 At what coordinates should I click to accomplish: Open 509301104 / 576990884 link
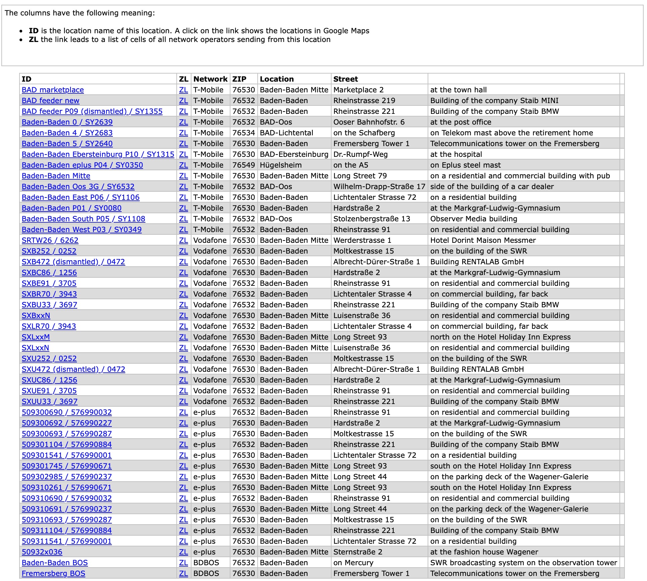pos(67,444)
